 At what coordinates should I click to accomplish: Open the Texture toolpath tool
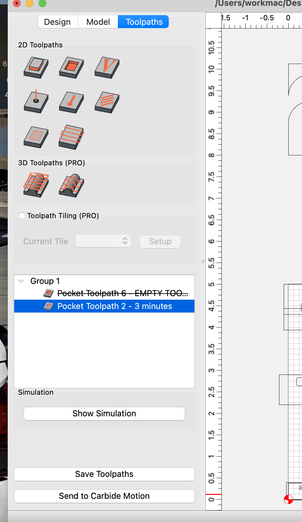pos(107,102)
